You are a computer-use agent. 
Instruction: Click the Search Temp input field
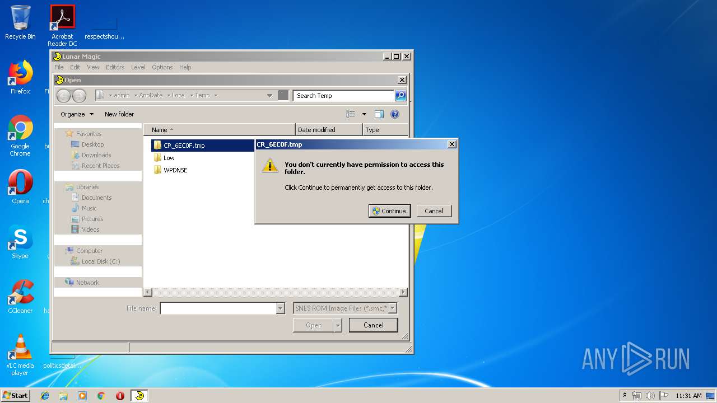tap(343, 96)
